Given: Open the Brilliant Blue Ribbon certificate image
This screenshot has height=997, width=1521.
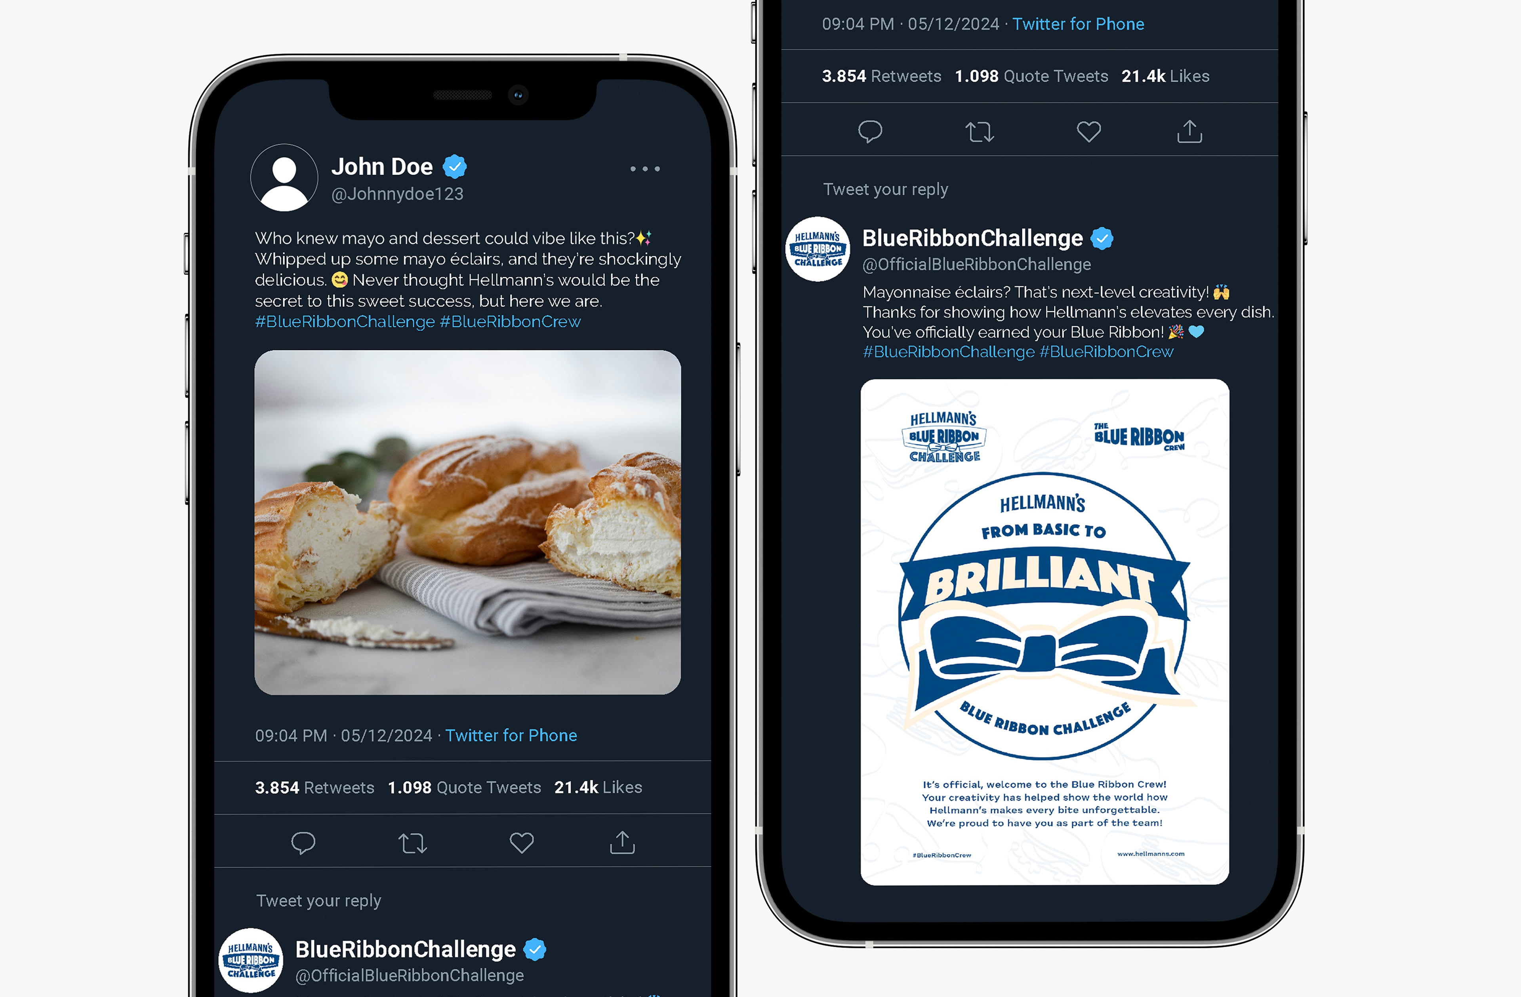Looking at the screenshot, I should [x=1044, y=632].
